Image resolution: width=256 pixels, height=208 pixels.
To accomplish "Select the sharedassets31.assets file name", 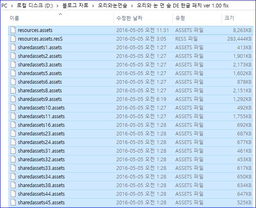I will (41, 151).
